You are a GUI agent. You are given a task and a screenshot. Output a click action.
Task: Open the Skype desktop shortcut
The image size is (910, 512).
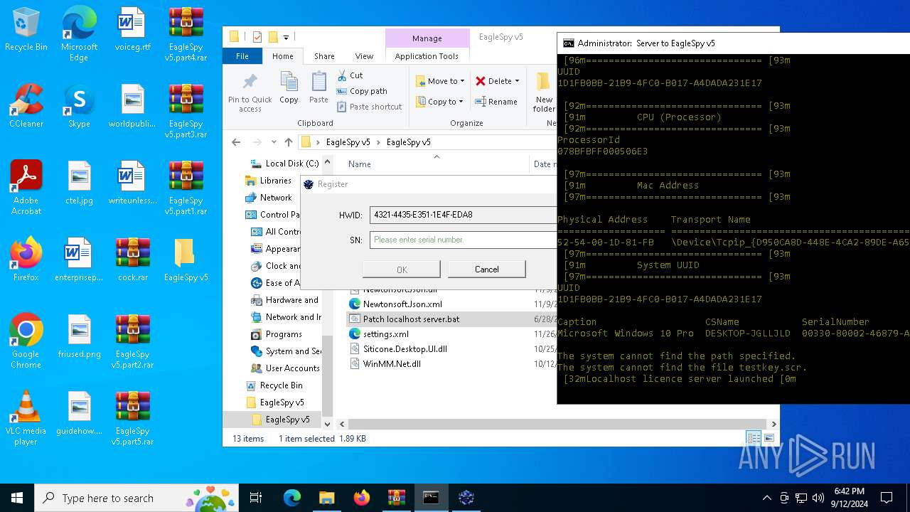coord(79,106)
